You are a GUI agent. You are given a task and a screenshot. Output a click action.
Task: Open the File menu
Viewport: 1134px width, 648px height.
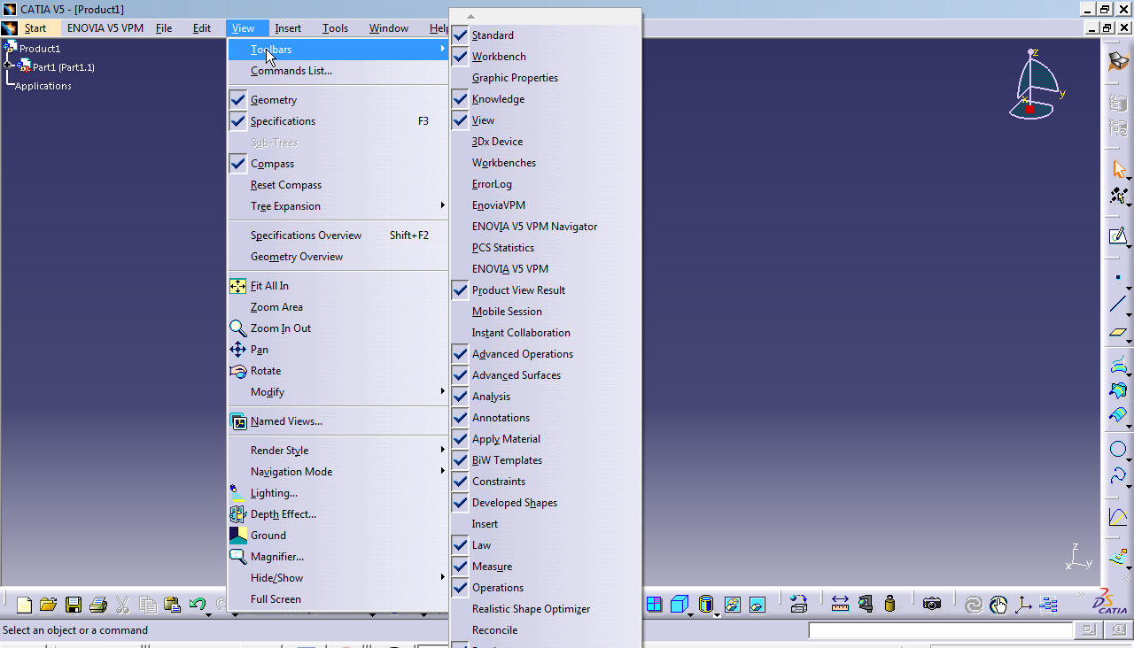click(164, 28)
